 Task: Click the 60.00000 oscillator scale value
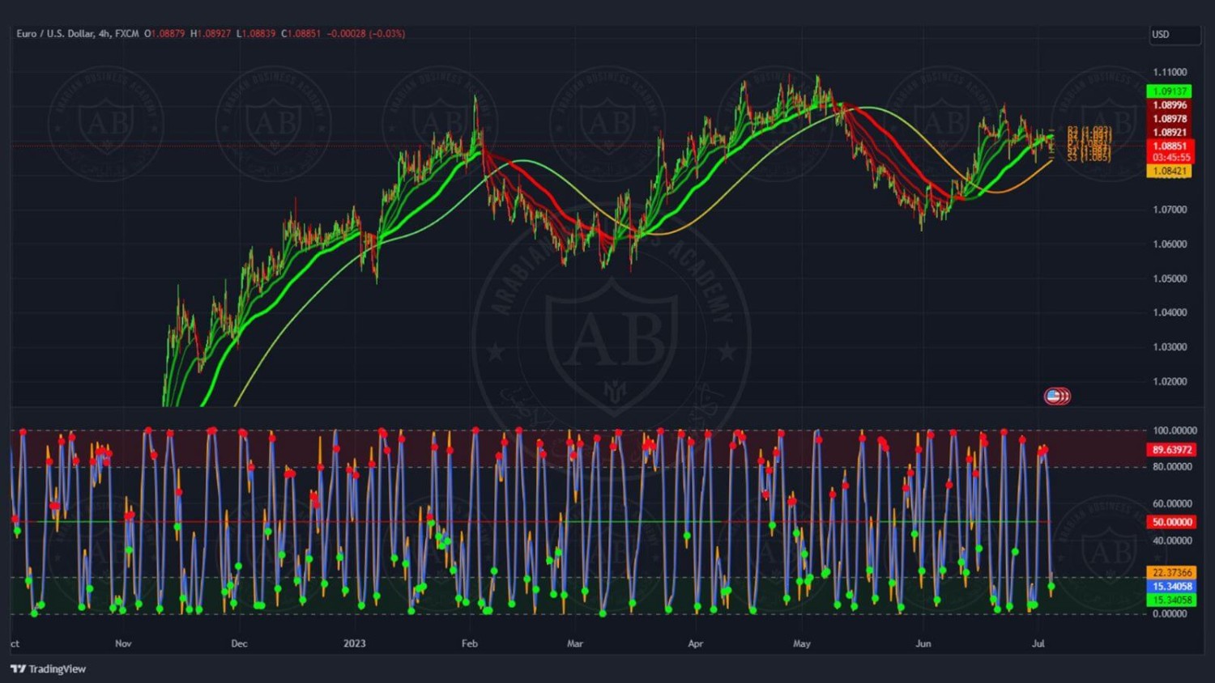[x=1172, y=503]
